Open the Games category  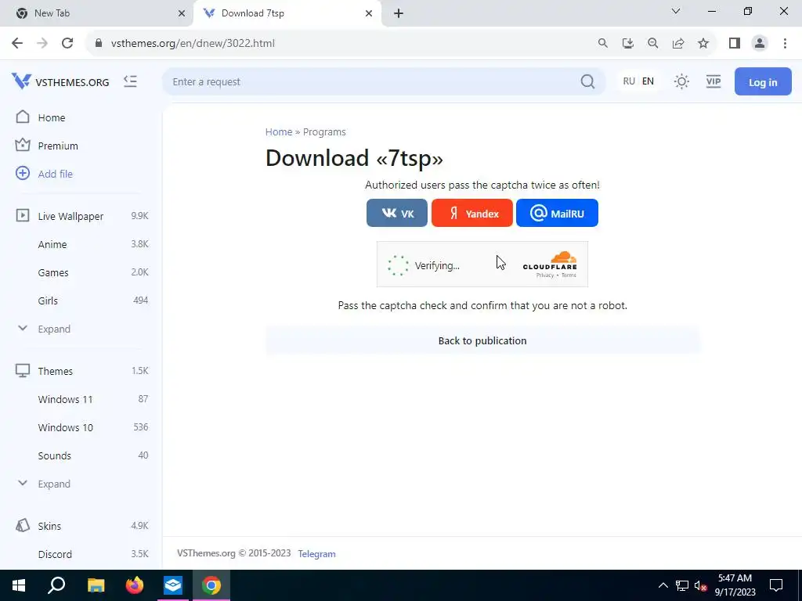[x=53, y=272]
